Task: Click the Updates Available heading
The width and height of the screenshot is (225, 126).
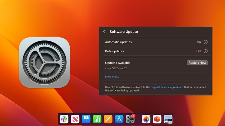Action: [x=118, y=63]
